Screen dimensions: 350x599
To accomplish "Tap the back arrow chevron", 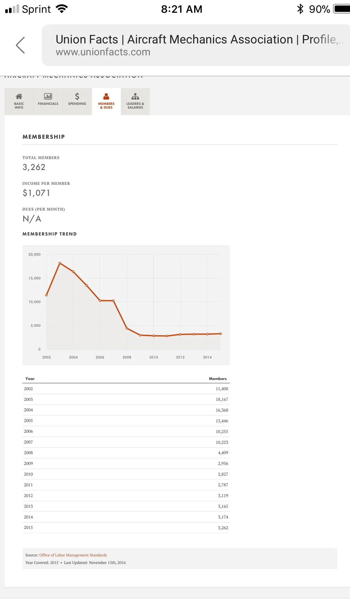I will tap(20, 45).
